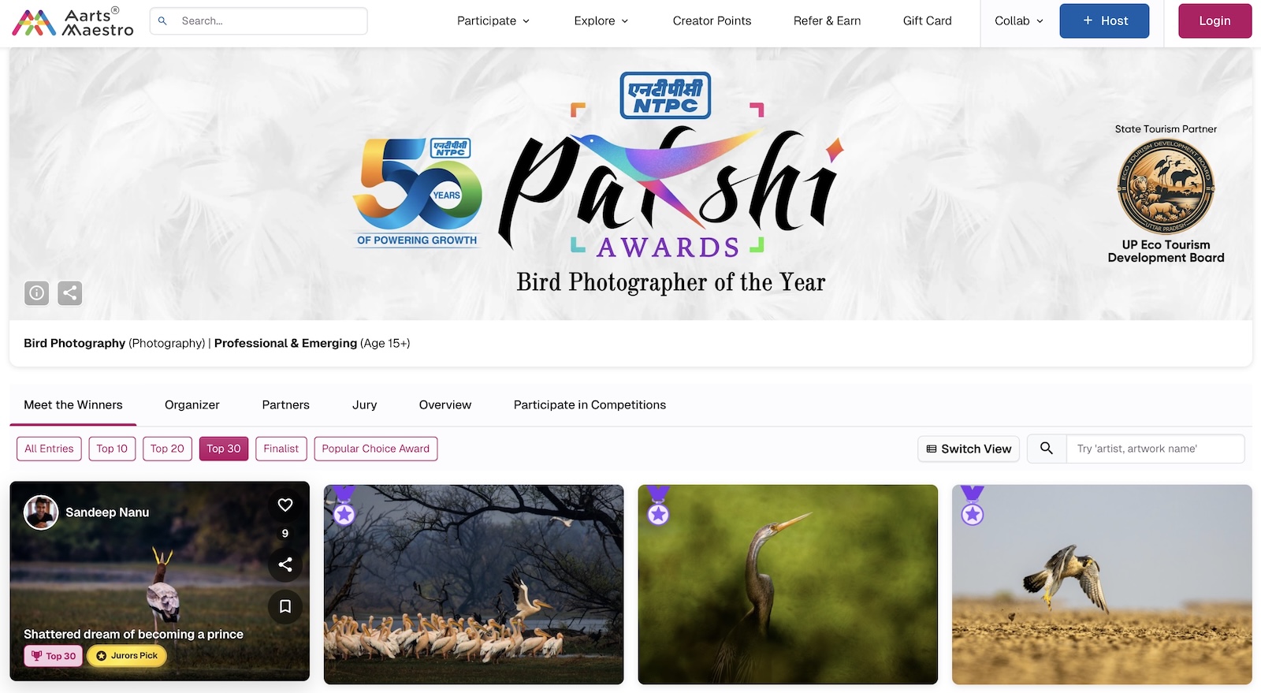Select the Top 10 filter
Screen dimensions: 1261x693
pos(112,449)
